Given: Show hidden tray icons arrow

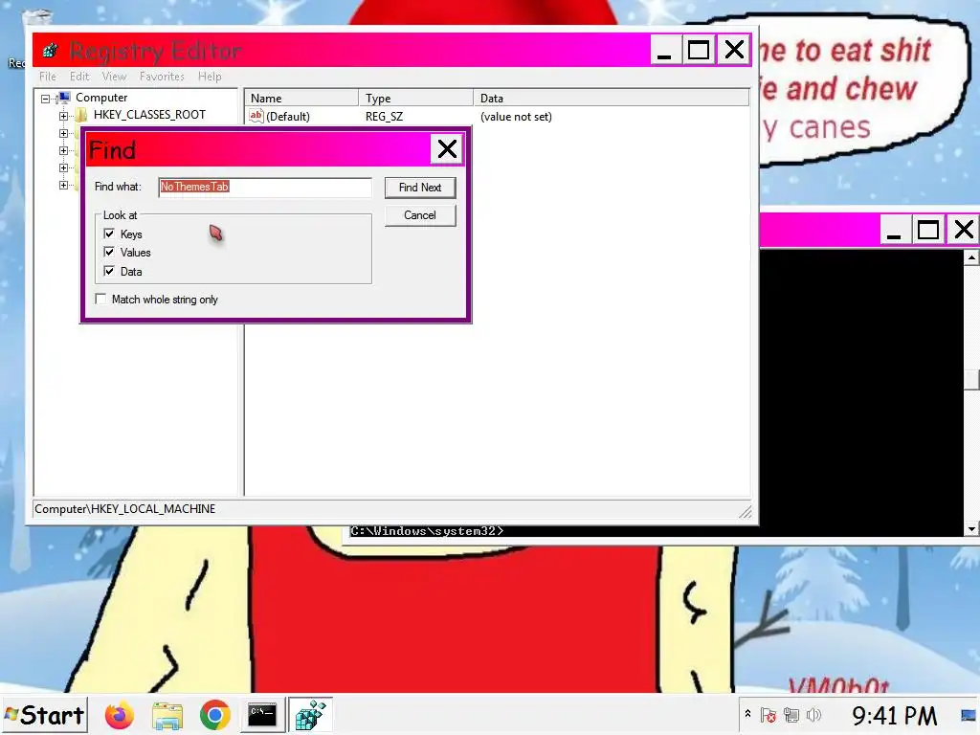Looking at the screenshot, I should 747,714.
